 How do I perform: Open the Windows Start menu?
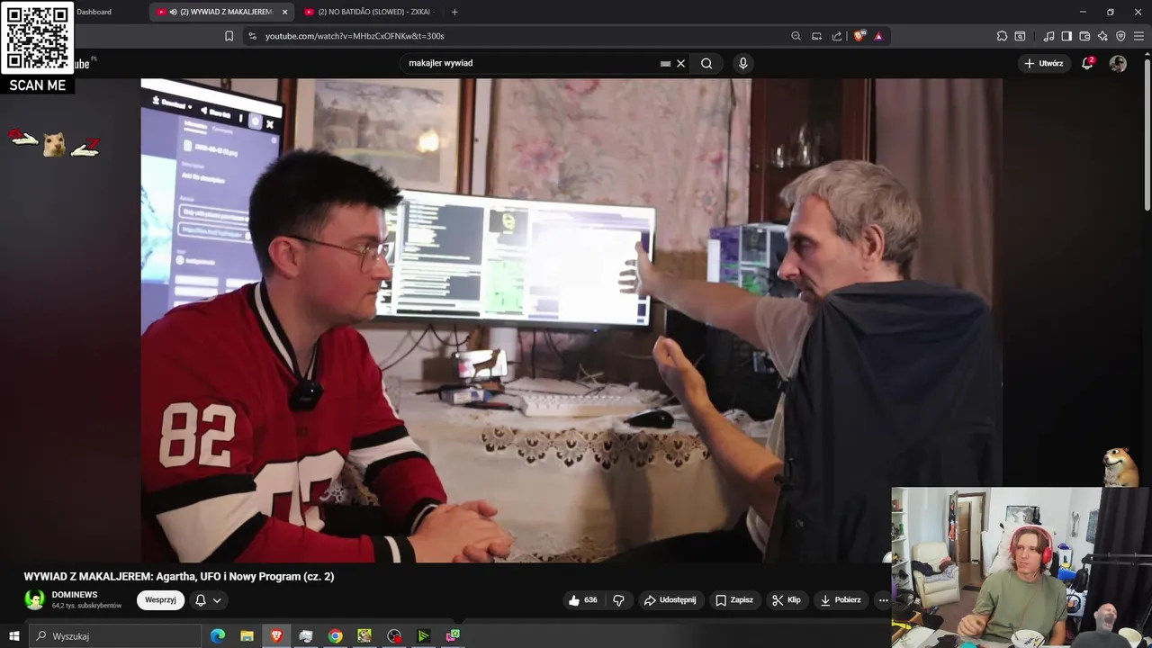coord(13,636)
